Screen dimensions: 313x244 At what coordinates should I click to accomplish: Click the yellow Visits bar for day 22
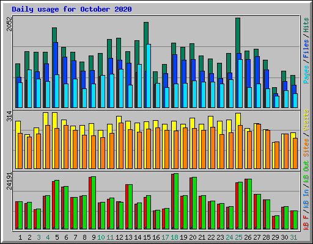point(210,121)
